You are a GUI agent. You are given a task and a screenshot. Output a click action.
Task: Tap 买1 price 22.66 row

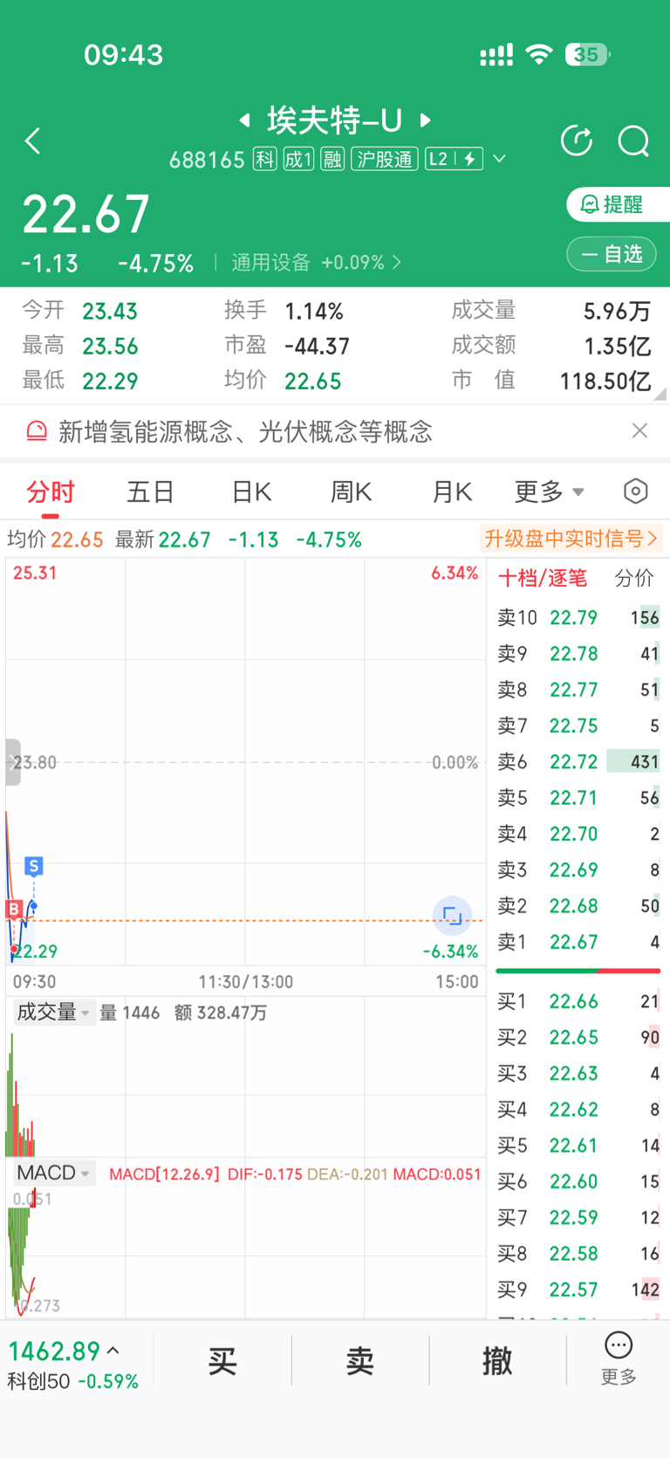pos(578,1001)
